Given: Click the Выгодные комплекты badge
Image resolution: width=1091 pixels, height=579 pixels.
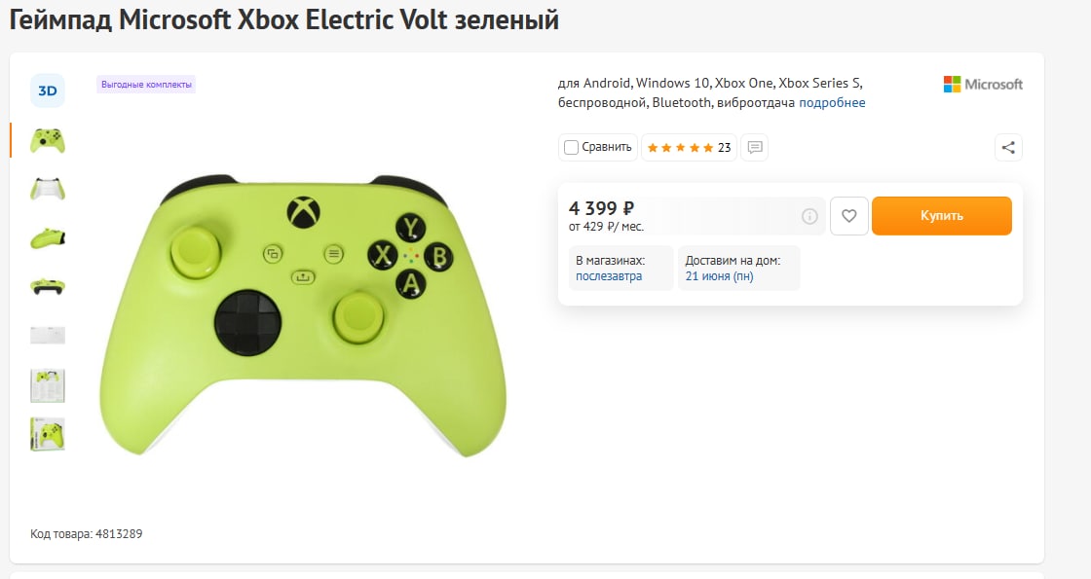Looking at the screenshot, I should click(x=146, y=84).
